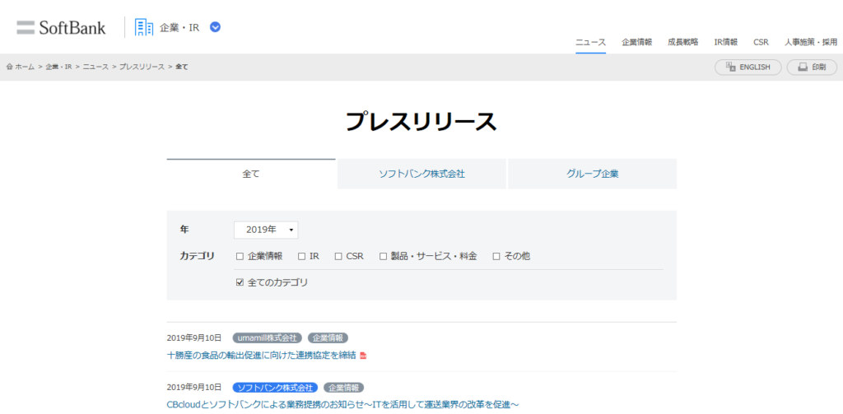Click the プレスリリース page heading
The width and height of the screenshot is (843, 414).
[421, 122]
